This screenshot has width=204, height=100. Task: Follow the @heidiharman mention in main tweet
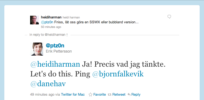click(55, 64)
